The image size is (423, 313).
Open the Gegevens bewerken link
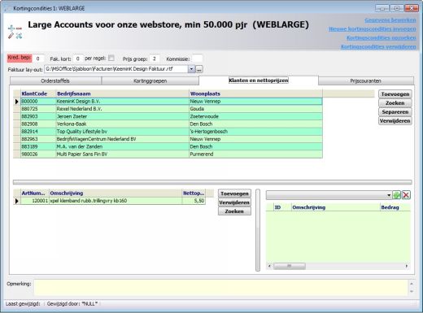pos(390,20)
